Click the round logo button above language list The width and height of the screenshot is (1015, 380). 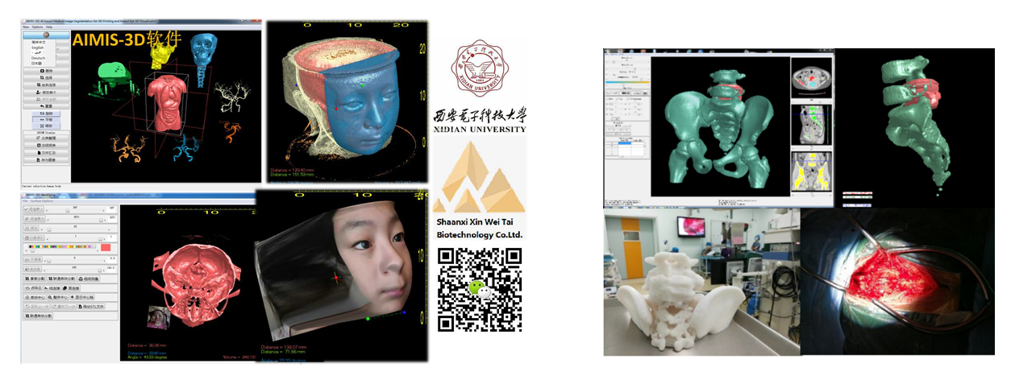click(x=47, y=34)
